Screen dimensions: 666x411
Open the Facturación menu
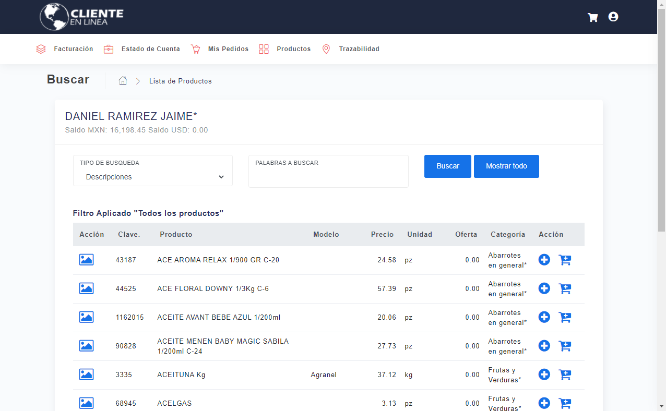(x=65, y=49)
